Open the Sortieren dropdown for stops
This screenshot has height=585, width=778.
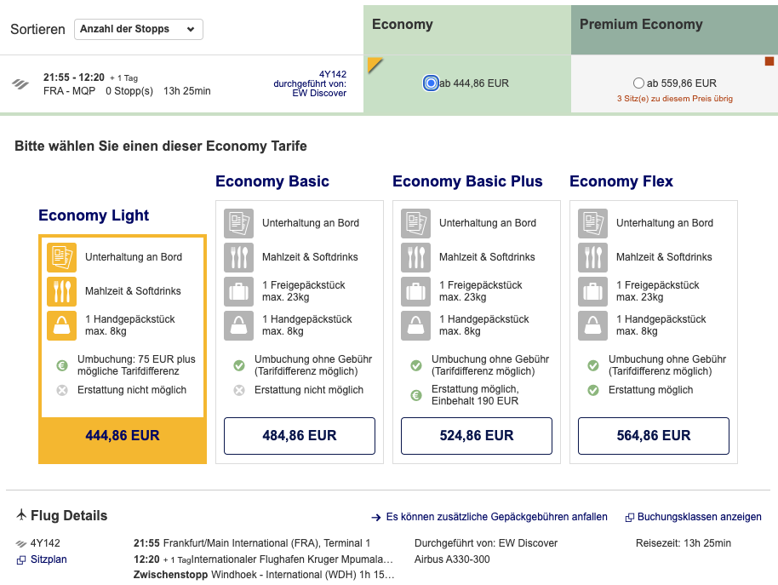(x=139, y=30)
